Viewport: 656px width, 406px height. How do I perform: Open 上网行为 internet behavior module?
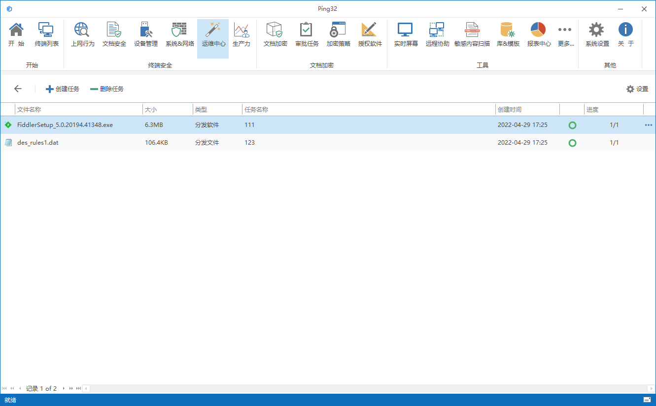(x=83, y=34)
